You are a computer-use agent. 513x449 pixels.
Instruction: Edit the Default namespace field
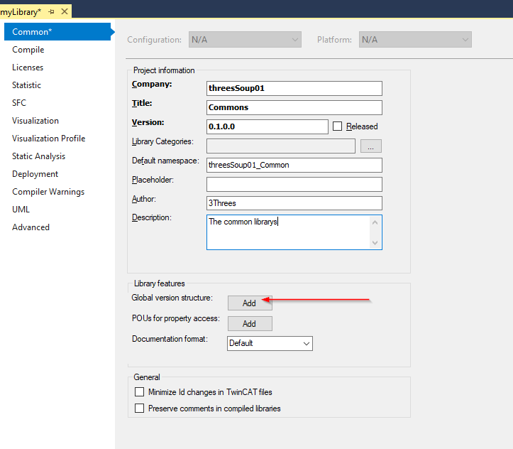coord(294,165)
